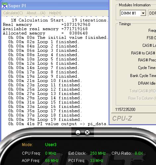Image resolution: width=156 pixels, height=165 pixels.
Task: Click the AGP Freq 66 MHz value
Action: pos(52,160)
